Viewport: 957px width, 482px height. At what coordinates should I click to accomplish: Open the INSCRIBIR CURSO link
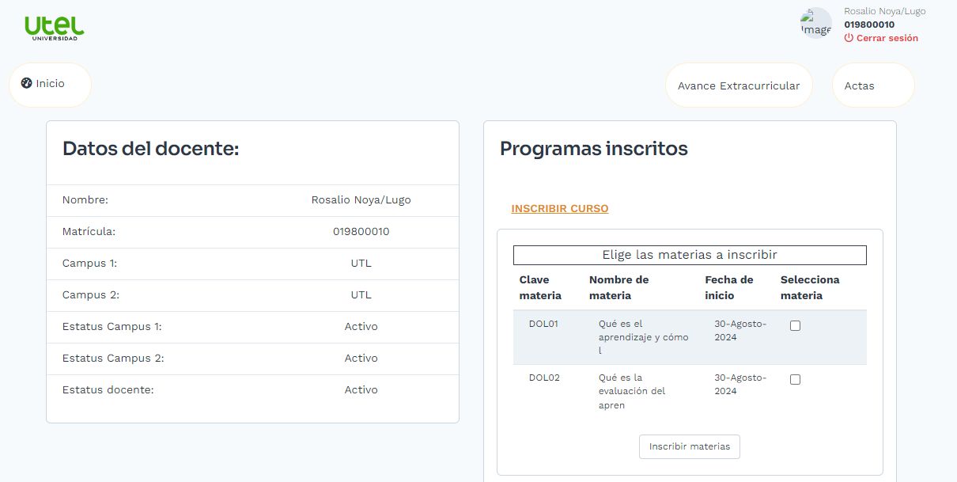coord(559,208)
